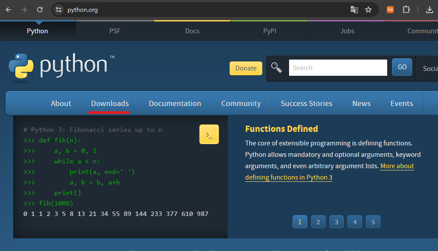Screen dimensions: 438x251
Task: Click the code line fib(1000)
Action: (48, 203)
